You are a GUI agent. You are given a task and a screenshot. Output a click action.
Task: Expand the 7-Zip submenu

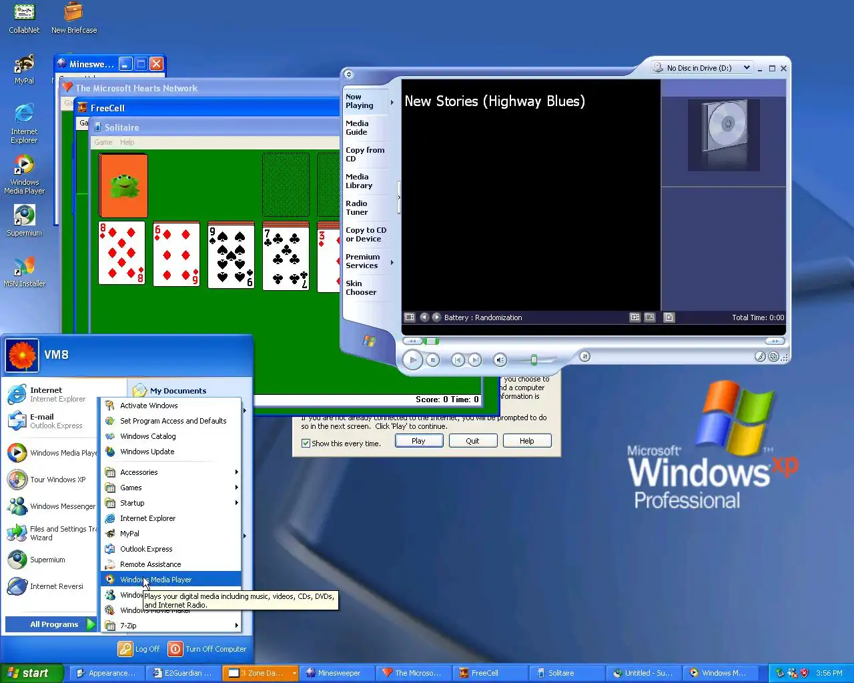171,626
